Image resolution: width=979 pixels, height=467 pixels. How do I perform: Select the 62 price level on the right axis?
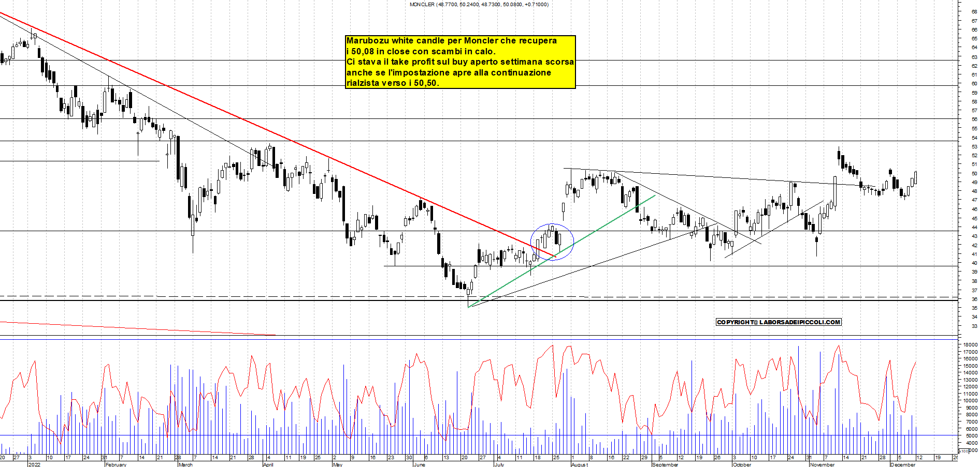tap(974, 66)
